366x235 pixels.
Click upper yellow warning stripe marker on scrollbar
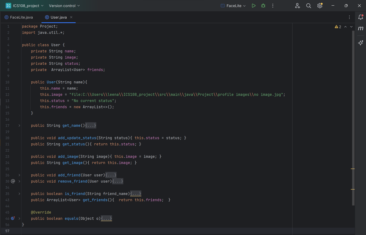[353, 169]
